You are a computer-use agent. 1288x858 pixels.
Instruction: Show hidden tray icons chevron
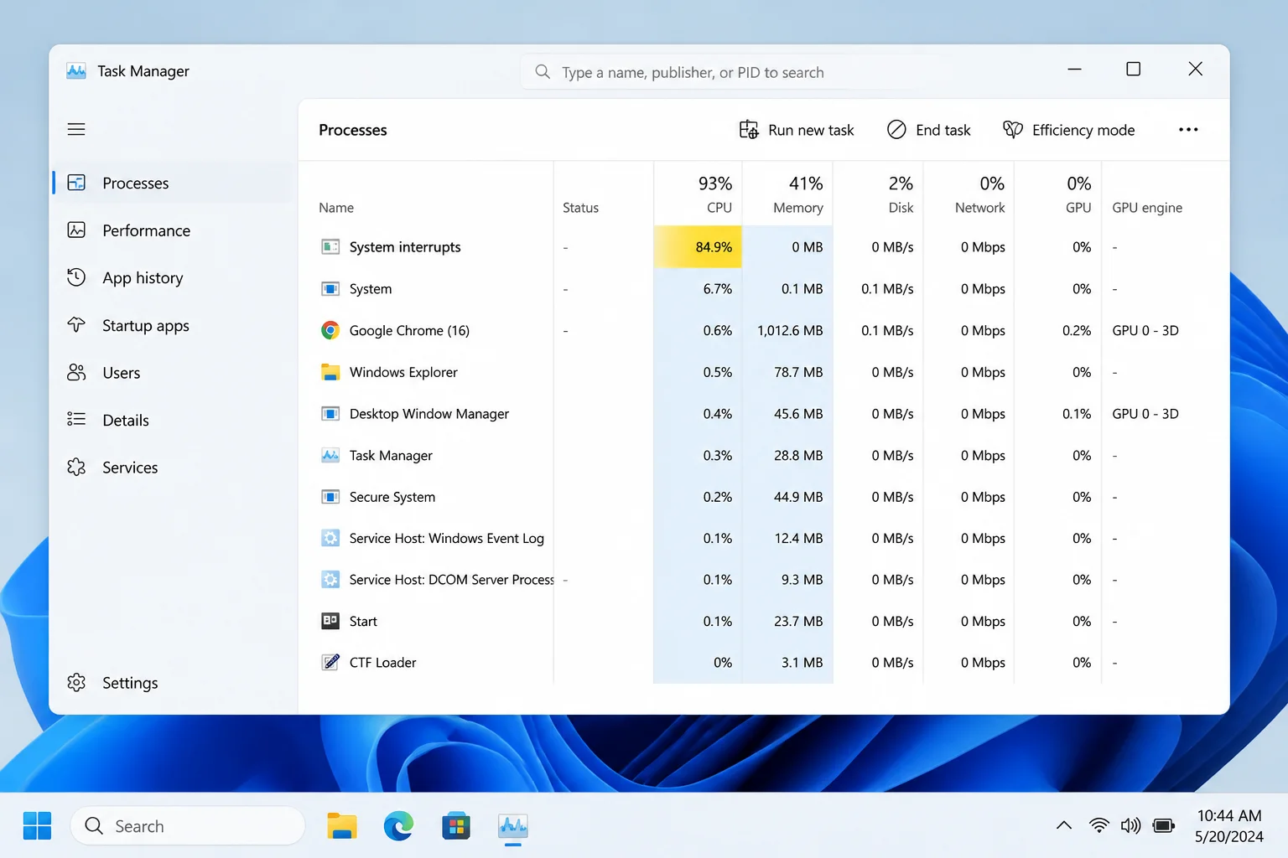point(1064,825)
